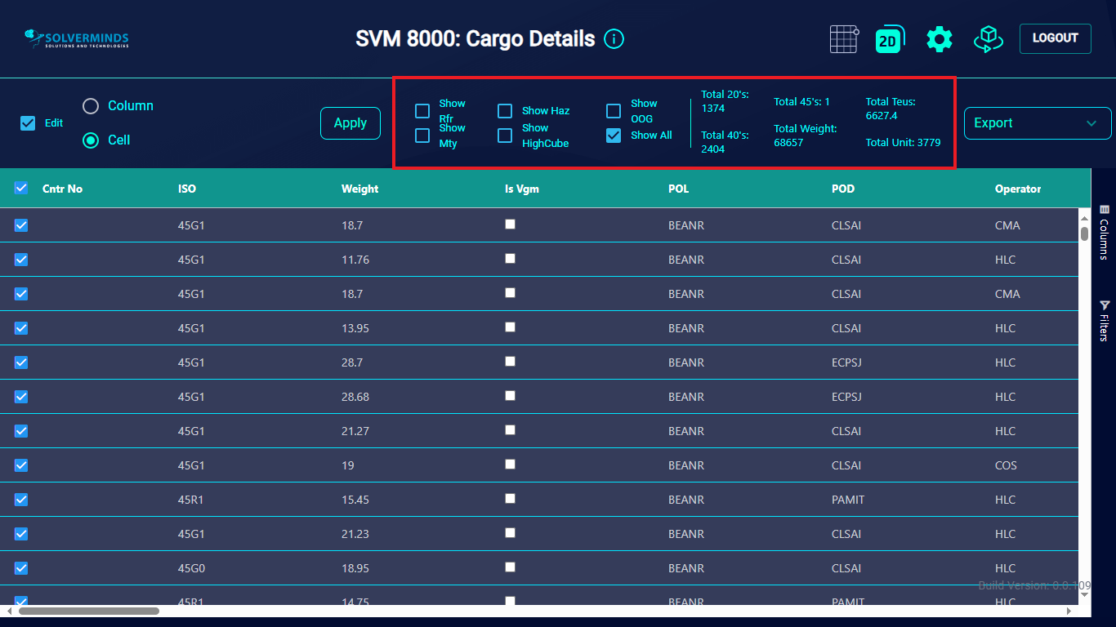Click the ISO cell 45R1 in the 15.45 row
This screenshot has height=627, width=1116.
[191, 500]
